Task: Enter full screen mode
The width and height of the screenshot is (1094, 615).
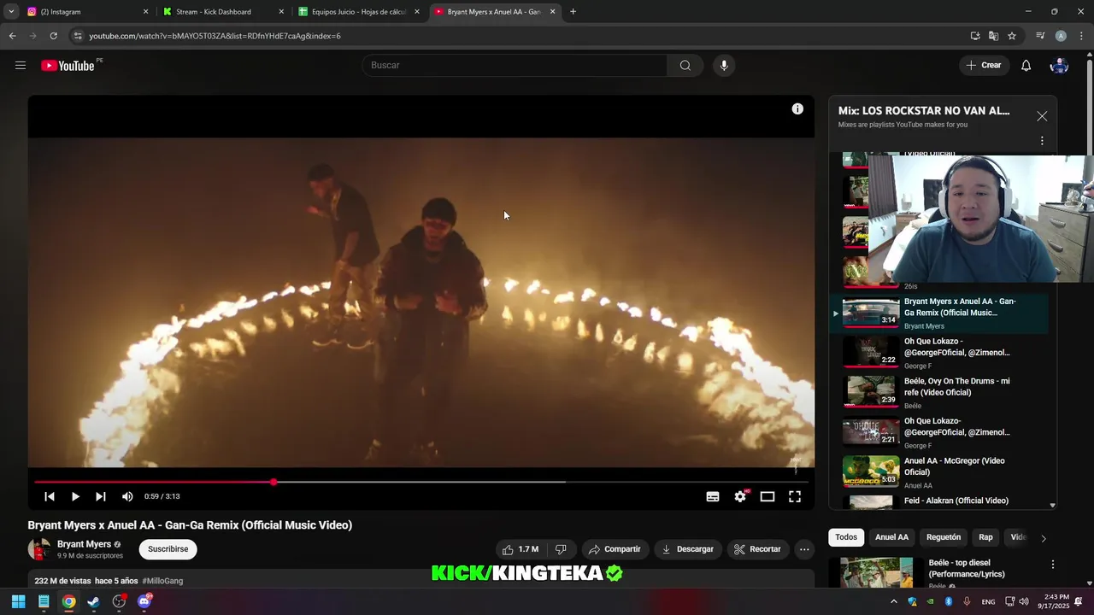Action: (x=795, y=496)
